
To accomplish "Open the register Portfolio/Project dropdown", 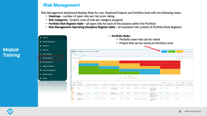I will pos(172,82).
